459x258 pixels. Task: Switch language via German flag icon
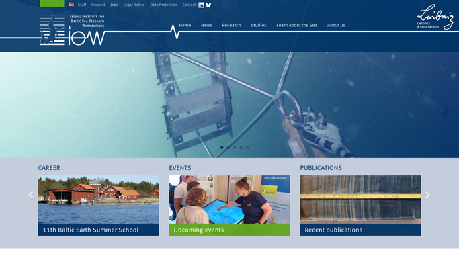pyautogui.click(x=71, y=5)
